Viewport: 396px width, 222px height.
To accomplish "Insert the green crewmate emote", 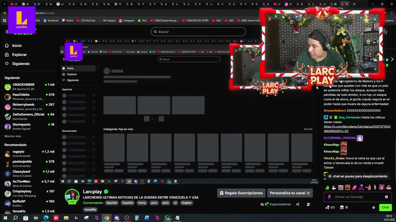I will coord(327,187).
